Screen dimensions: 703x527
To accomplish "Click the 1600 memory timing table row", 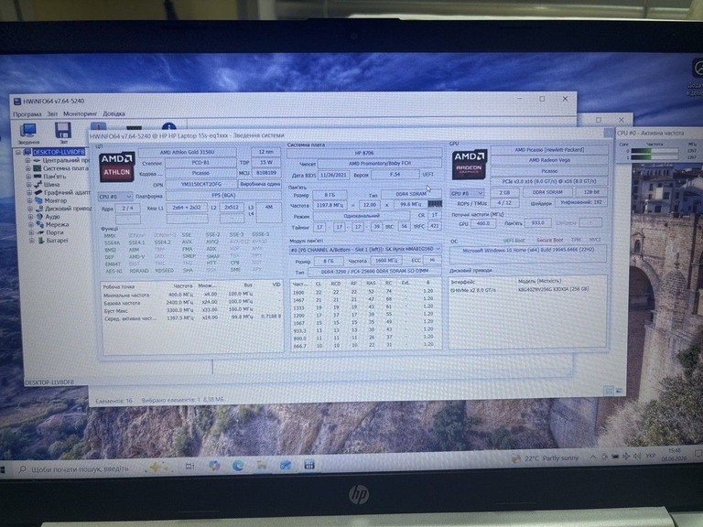I will pos(364,292).
